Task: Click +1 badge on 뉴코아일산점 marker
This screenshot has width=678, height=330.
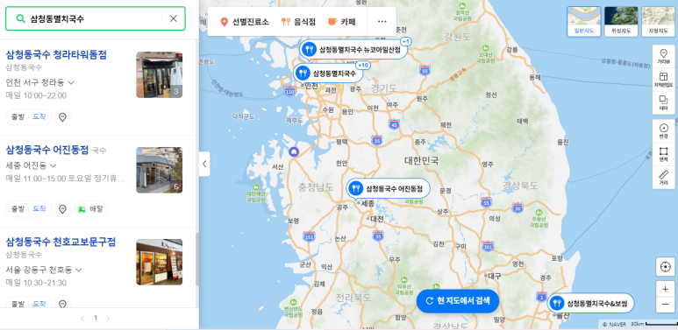Action: pyautogui.click(x=405, y=41)
